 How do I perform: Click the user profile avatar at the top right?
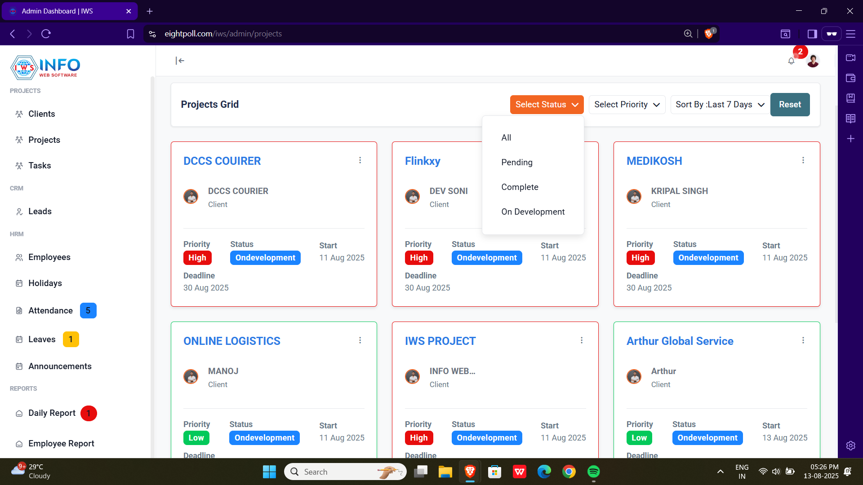click(x=813, y=61)
